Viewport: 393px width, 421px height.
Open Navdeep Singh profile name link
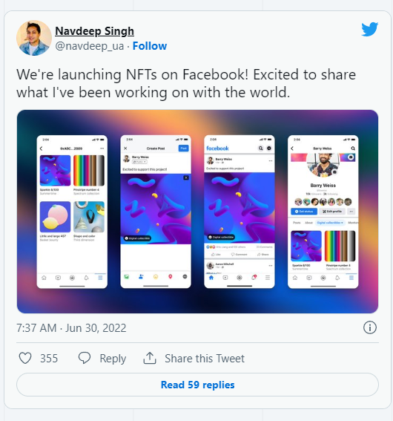(94, 31)
